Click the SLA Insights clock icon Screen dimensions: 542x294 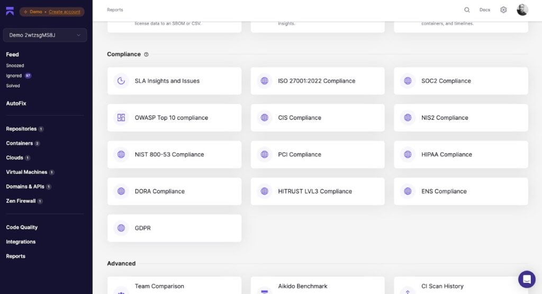121,81
